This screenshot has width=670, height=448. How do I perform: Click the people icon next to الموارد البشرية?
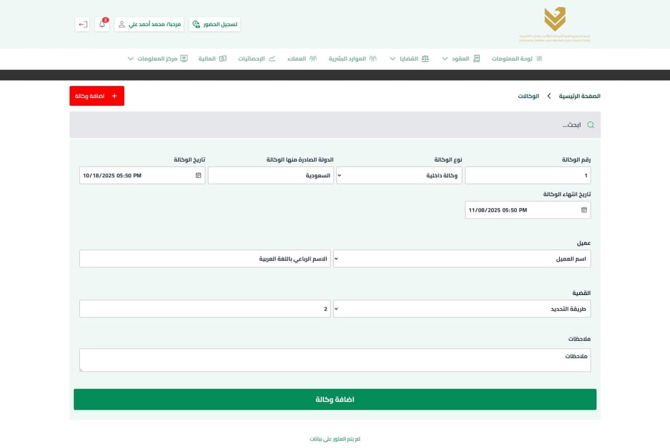tap(373, 59)
